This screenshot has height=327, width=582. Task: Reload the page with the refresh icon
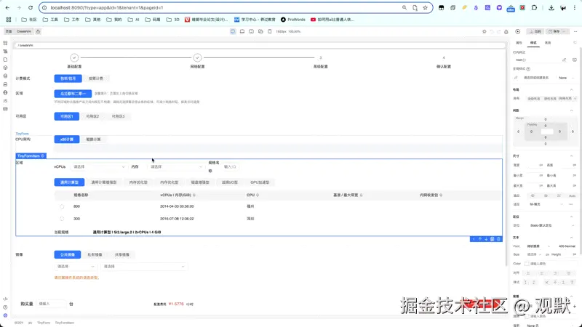pos(31,7)
